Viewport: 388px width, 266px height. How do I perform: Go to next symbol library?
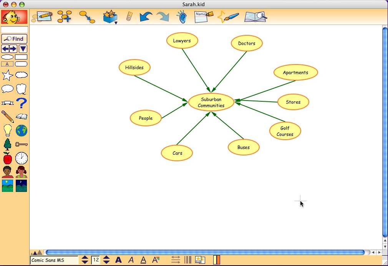coord(13,49)
